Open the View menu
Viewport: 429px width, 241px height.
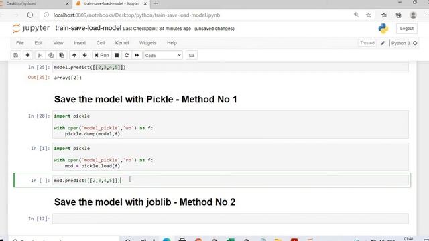tap(58, 43)
